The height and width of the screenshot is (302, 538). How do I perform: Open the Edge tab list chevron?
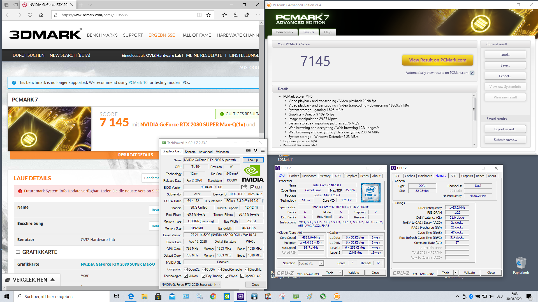coord(90,5)
